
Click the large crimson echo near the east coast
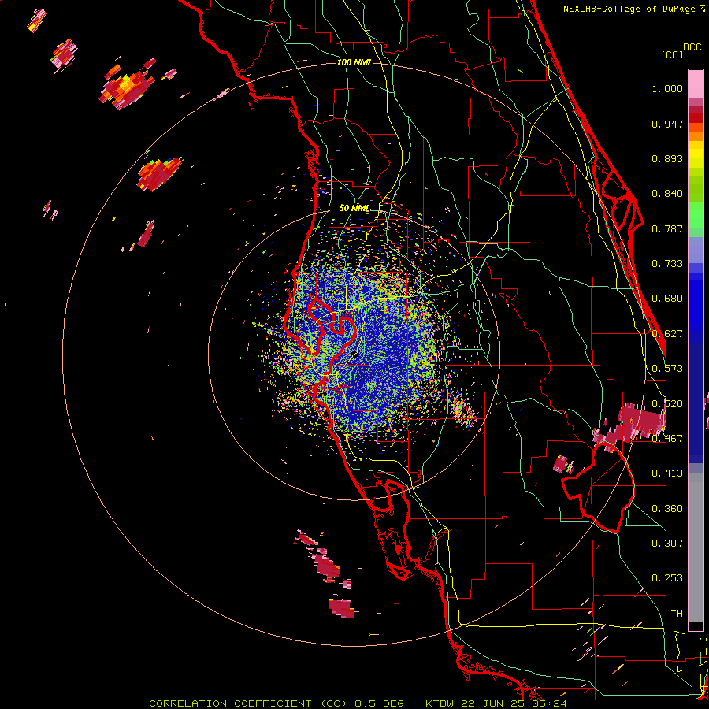click(638, 424)
